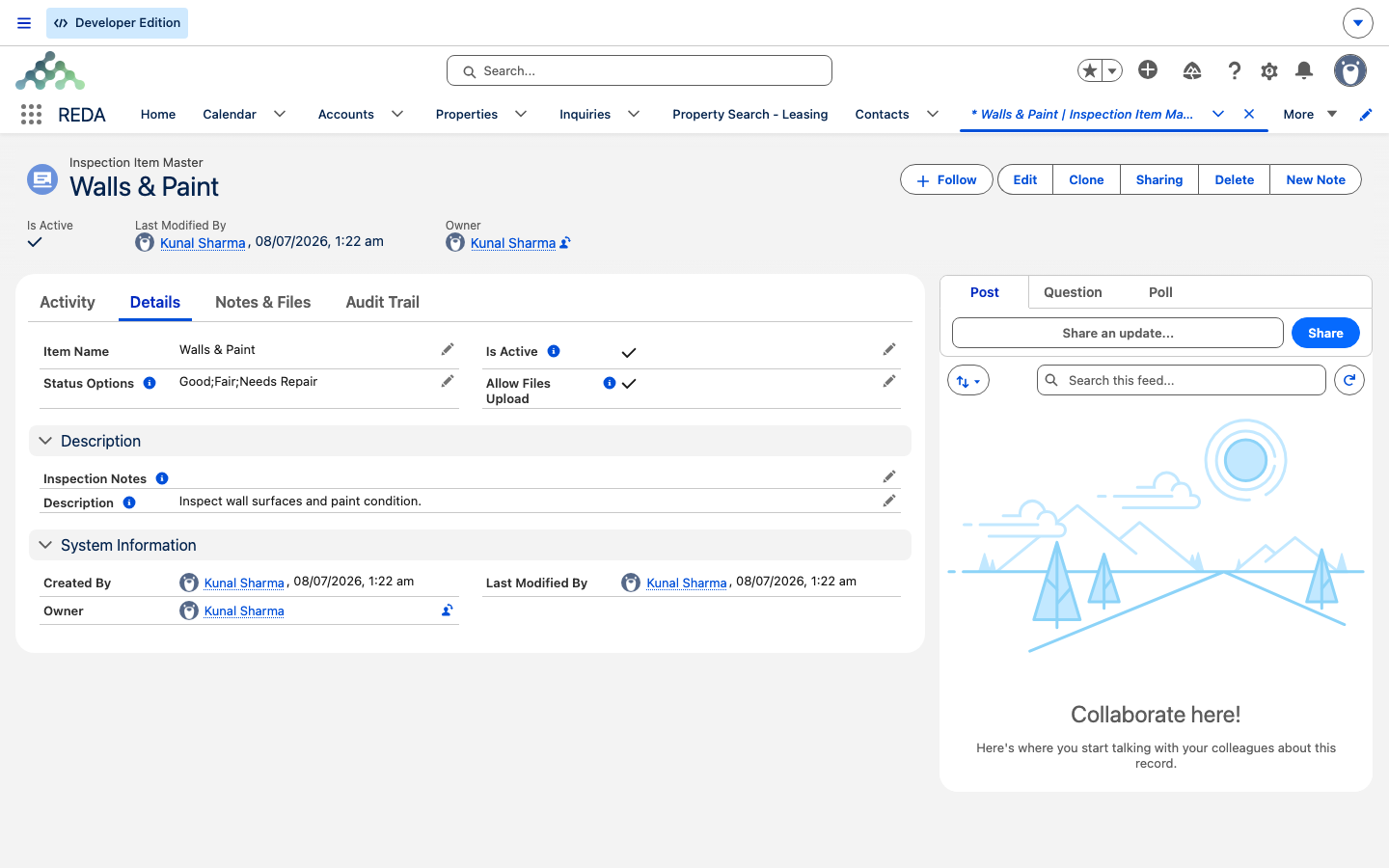The image size is (1389, 868).
Task: Open the global actions plus icon
Action: (1148, 69)
